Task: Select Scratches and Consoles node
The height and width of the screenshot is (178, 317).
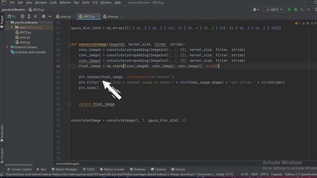Action: coord(28,52)
